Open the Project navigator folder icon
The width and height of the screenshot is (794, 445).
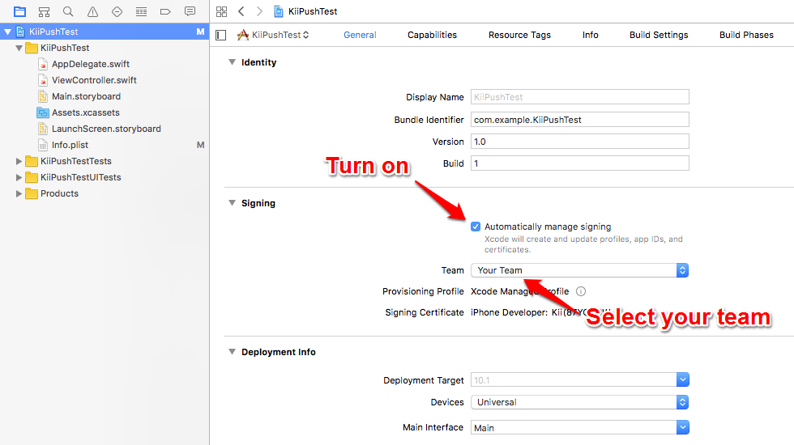(x=19, y=11)
